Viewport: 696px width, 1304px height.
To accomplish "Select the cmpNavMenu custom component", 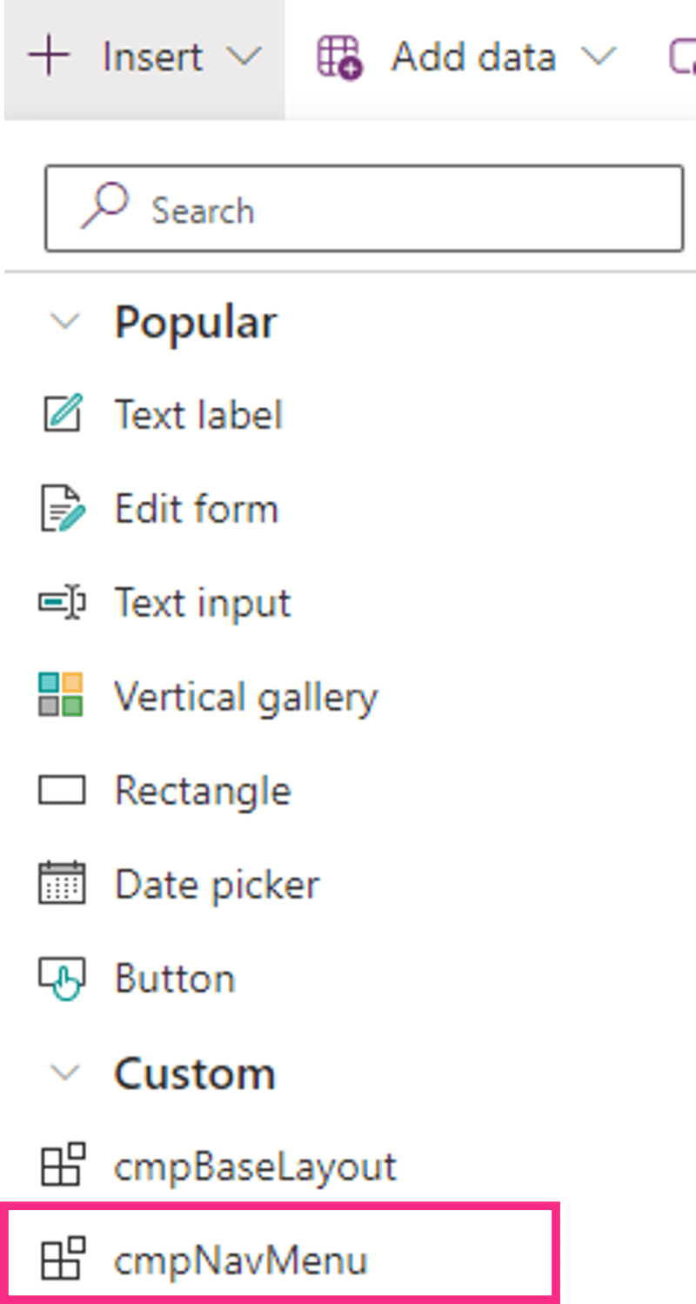I will tap(240, 1260).
